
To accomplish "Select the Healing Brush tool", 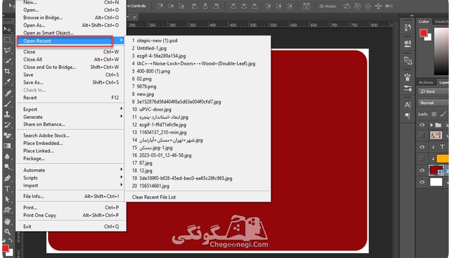I will click(7, 93).
